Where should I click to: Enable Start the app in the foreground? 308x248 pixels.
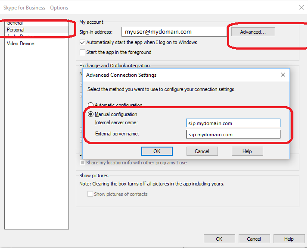[x=83, y=52]
